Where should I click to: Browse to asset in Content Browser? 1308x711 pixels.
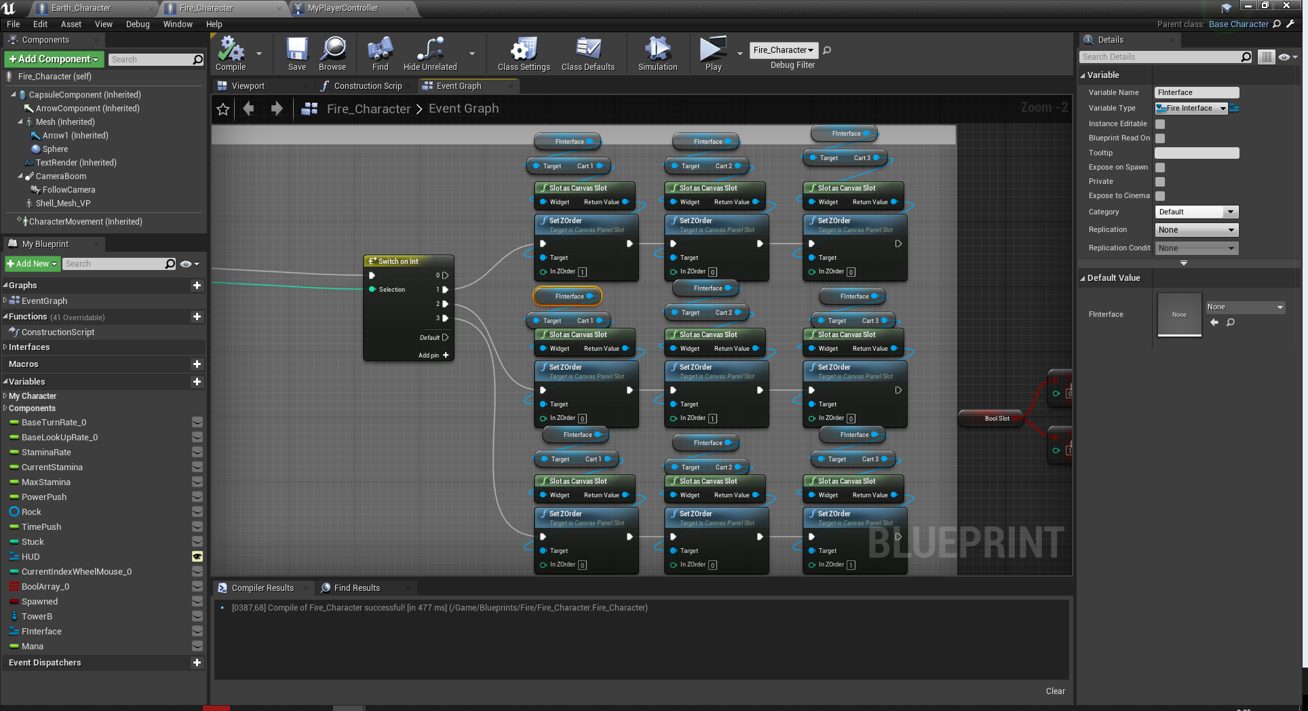pyautogui.click(x=332, y=54)
